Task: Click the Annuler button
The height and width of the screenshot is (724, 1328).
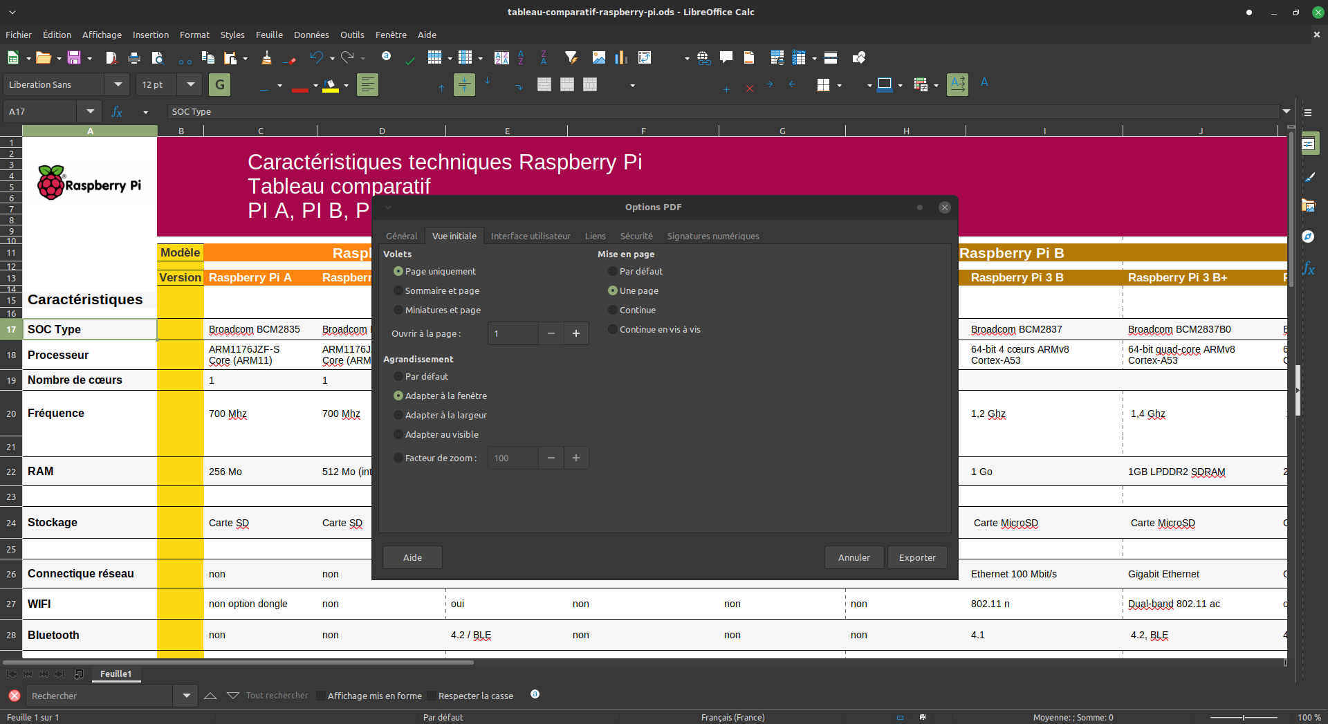Action: (854, 558)
